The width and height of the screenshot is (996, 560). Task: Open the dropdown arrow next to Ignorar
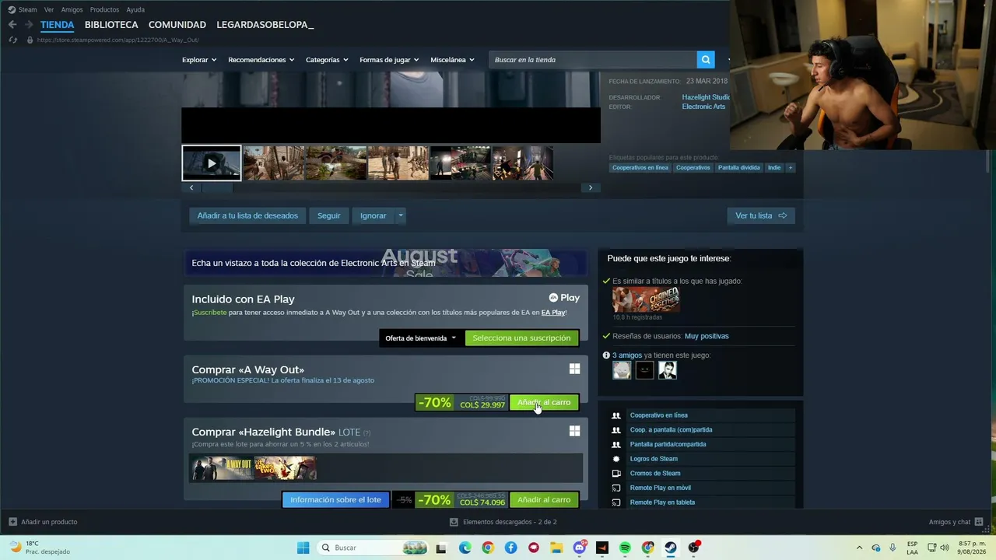(401, 215)
